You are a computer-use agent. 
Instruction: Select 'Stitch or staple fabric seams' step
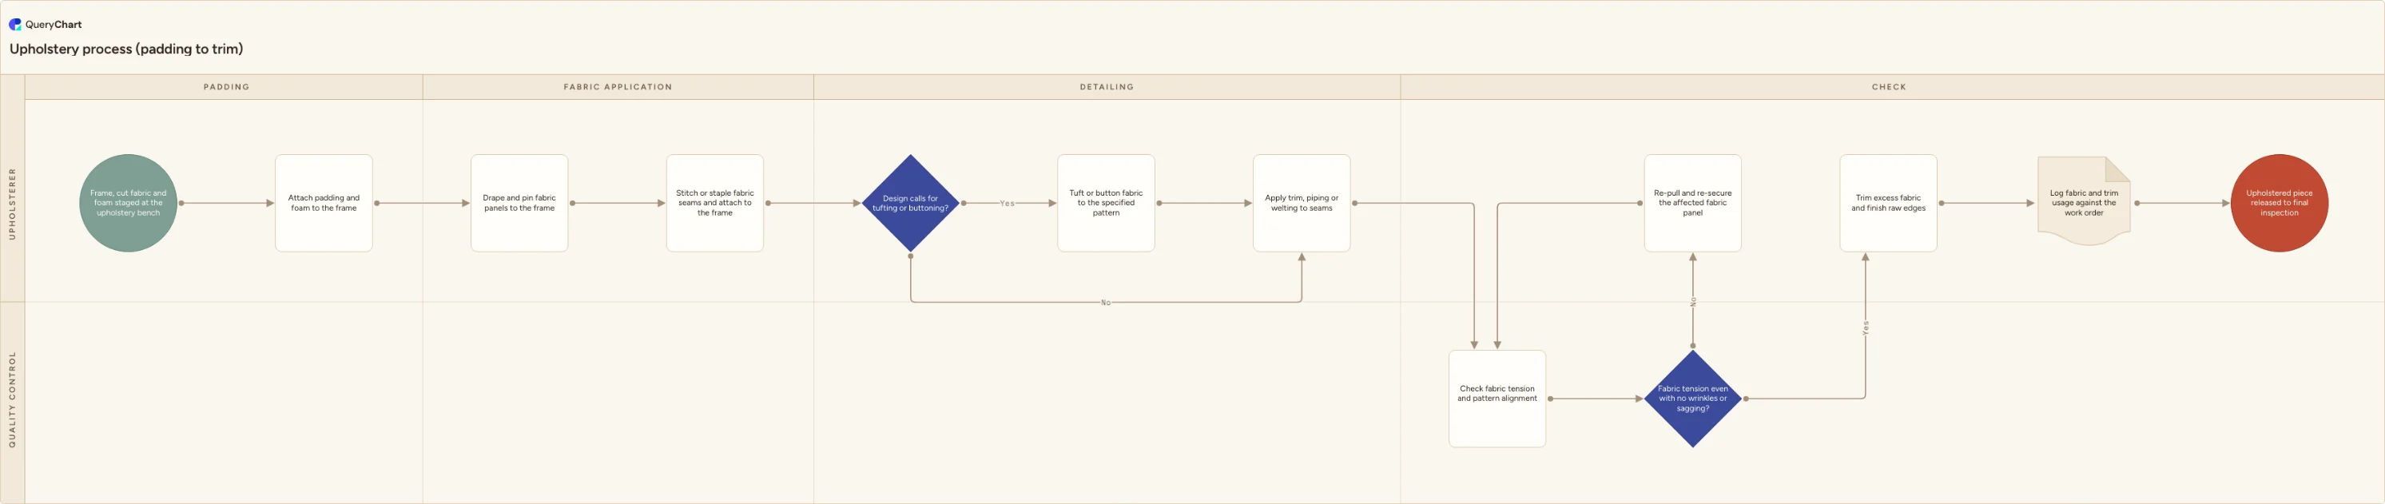tap(715, 204)
